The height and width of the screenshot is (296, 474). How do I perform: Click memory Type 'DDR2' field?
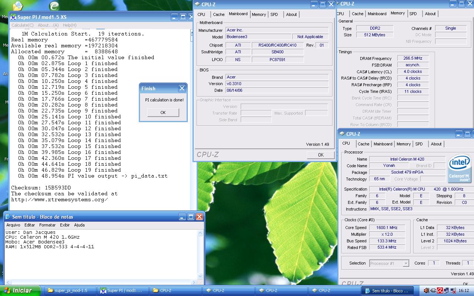[x=375, y=28]
